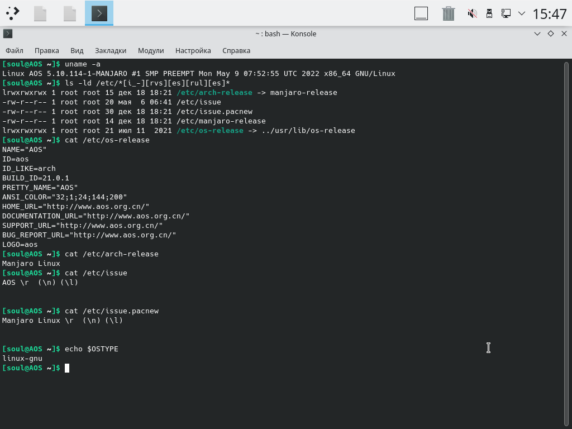The width and height of the screenshot is (572, 429).
Task: Click the terminal cursor at the last prompt
Action: click(67, 368)
